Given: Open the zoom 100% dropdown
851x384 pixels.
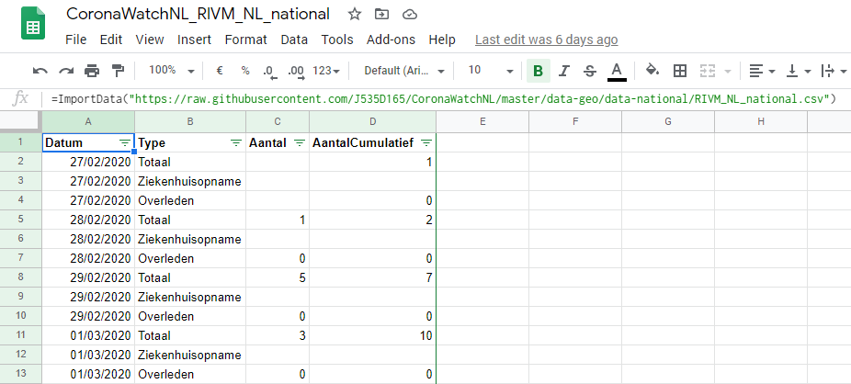Looking at the screenshot, I should pos(172,71).
